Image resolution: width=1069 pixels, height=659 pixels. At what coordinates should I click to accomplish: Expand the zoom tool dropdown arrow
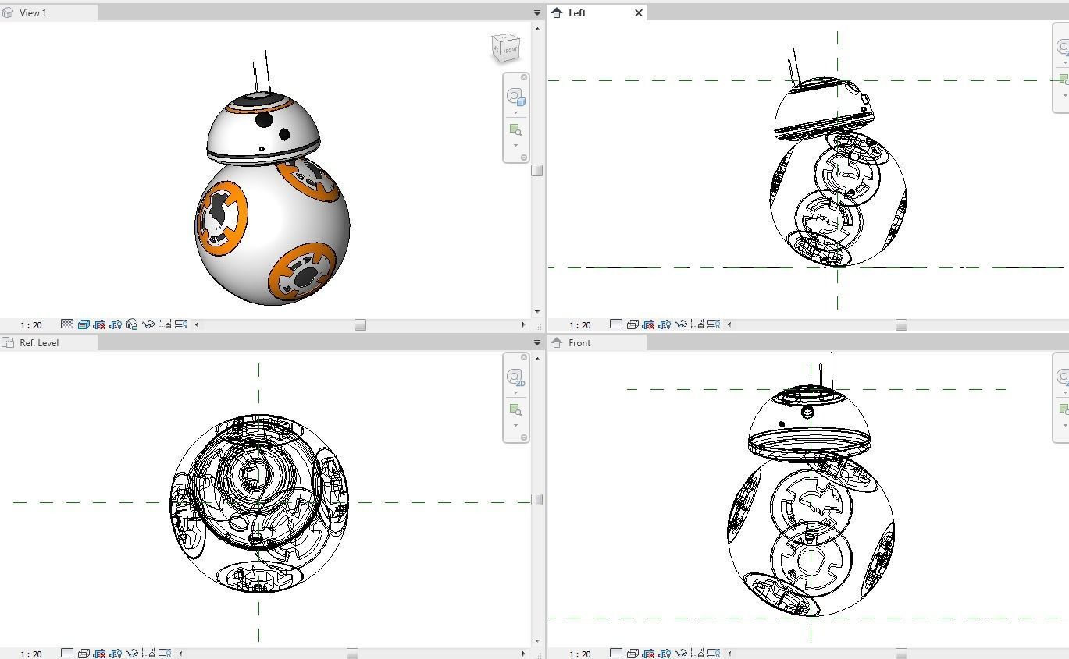(x=515, y=145)
